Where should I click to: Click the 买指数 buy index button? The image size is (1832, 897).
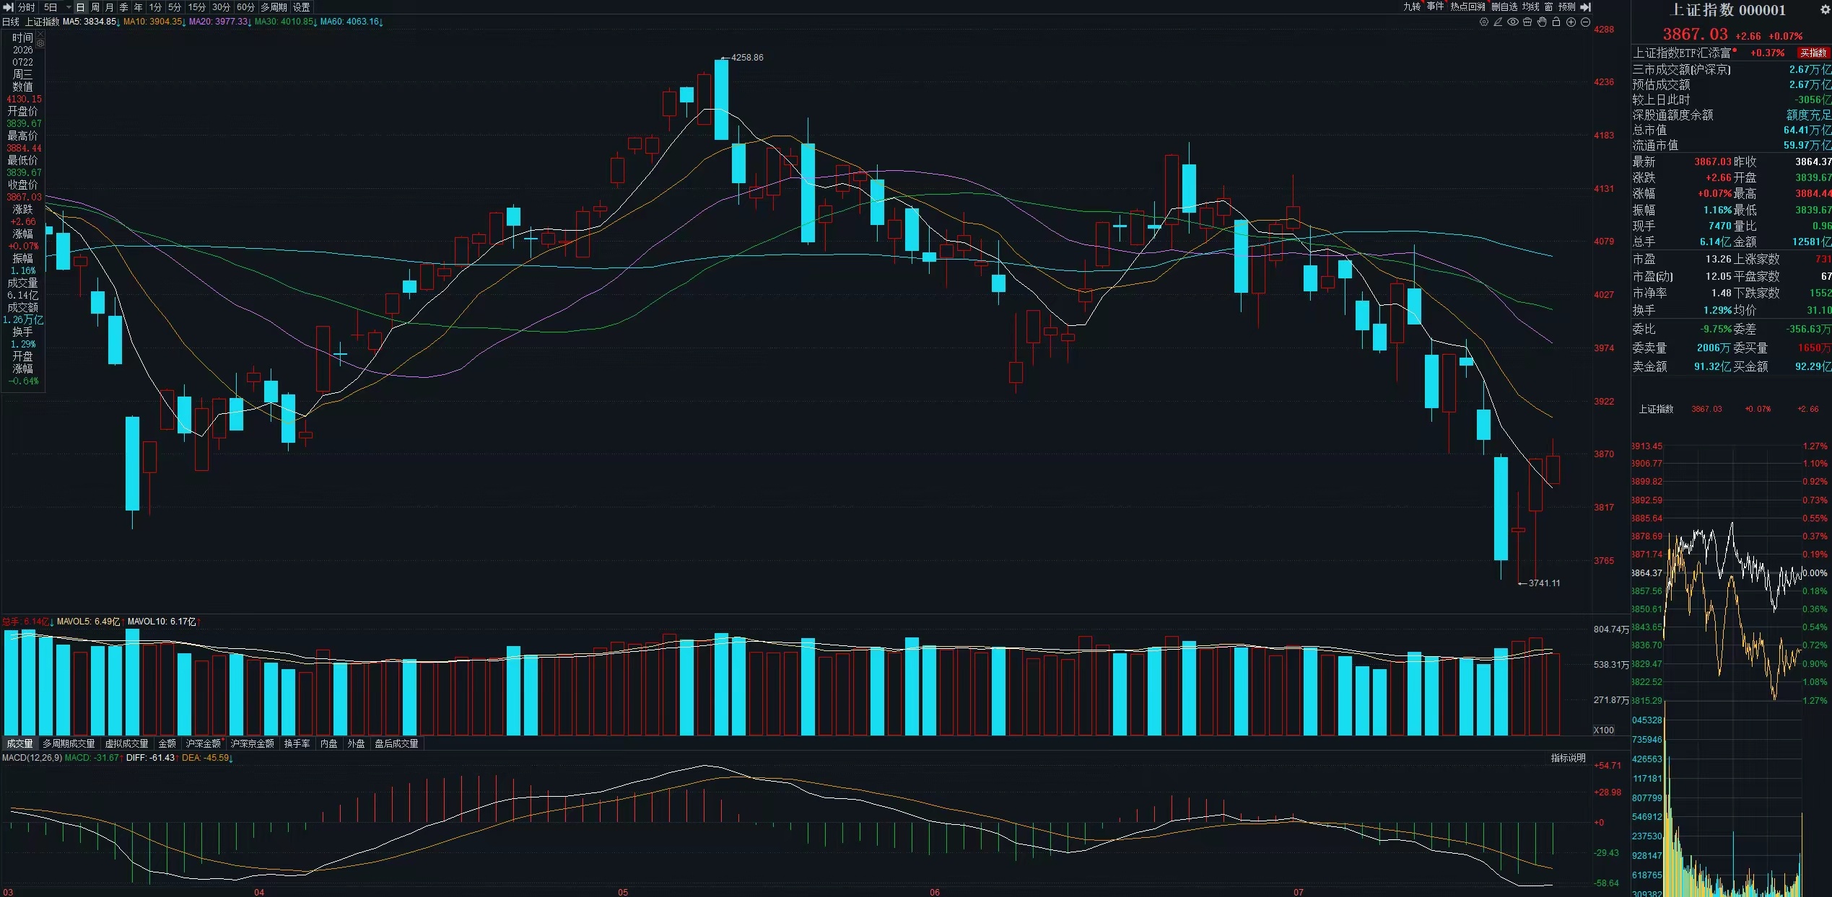(x=1813, y=53)
